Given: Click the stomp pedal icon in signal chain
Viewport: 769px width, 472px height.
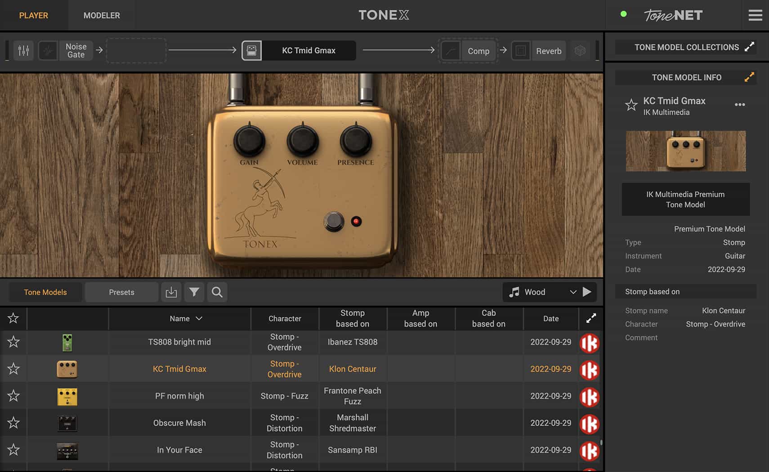Looking at the screenshot, I should (x=252, y=50).
